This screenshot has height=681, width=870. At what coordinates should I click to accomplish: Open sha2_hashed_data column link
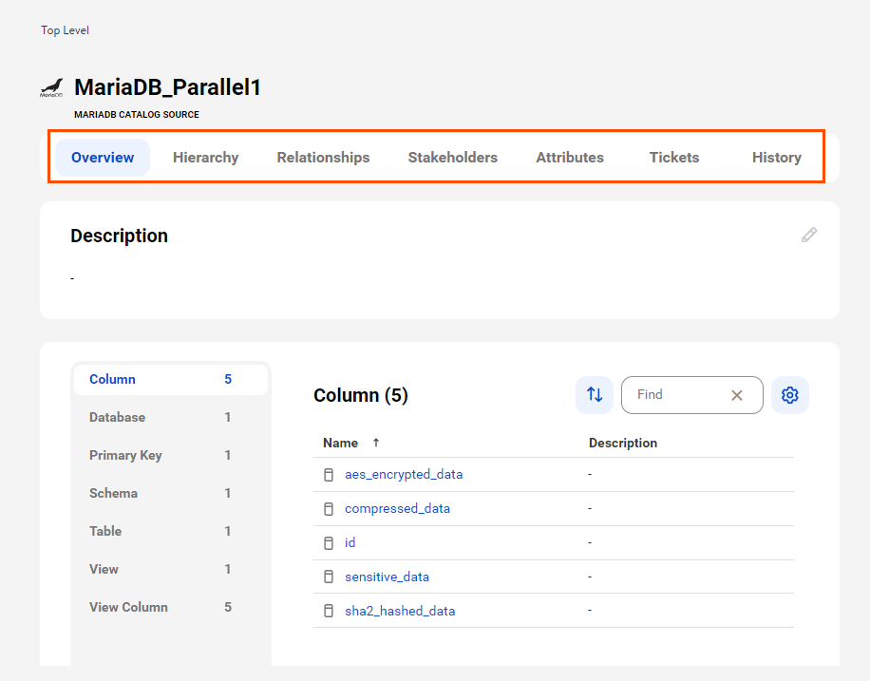[400, 611]
